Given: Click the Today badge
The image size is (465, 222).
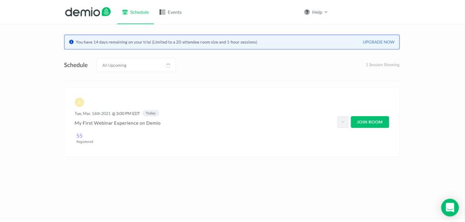Looking at the screenshot, I should 151,113.
